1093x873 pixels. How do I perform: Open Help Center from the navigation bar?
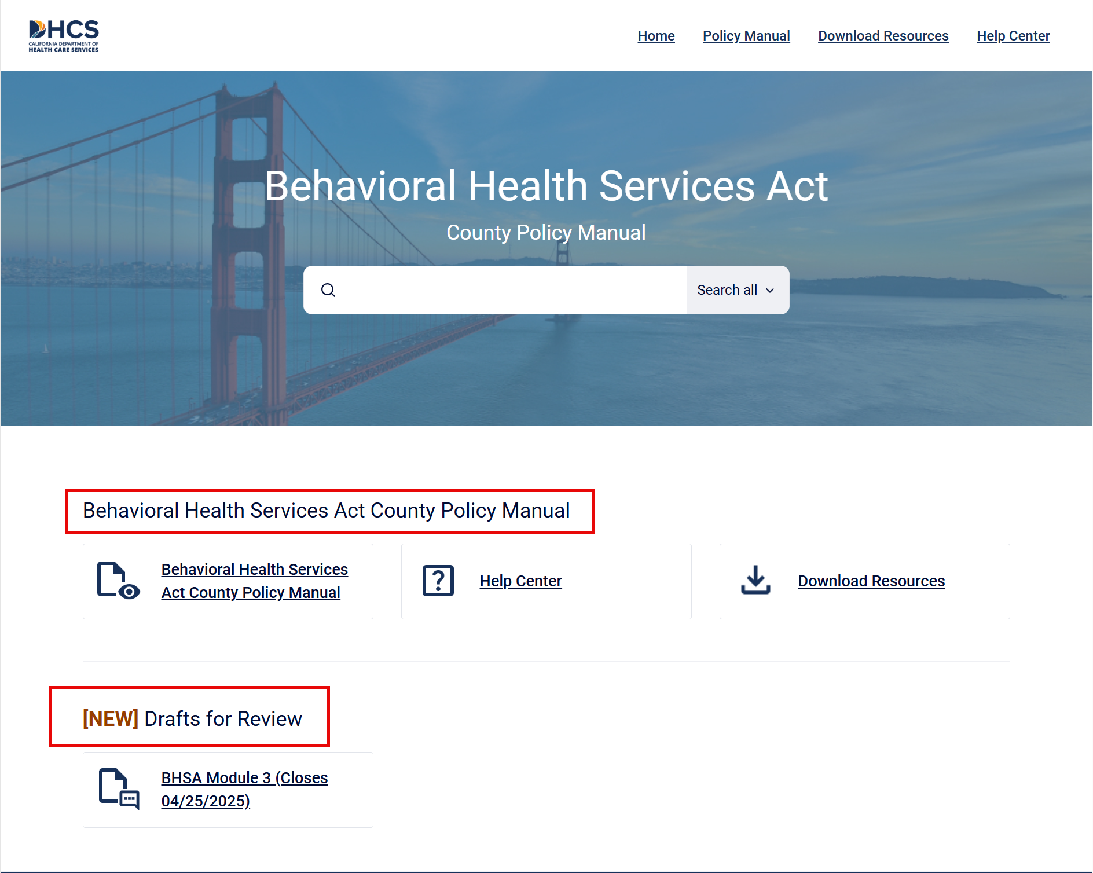[1013, 35]
